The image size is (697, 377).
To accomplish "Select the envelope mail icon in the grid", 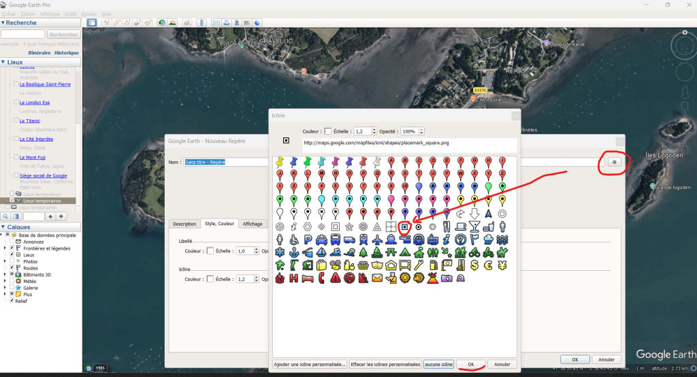I will [377, 278].
